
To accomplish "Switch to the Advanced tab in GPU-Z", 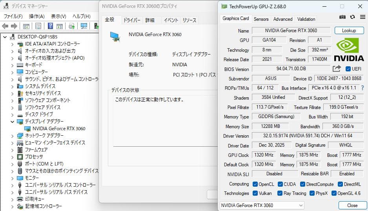I will (283, 19).
